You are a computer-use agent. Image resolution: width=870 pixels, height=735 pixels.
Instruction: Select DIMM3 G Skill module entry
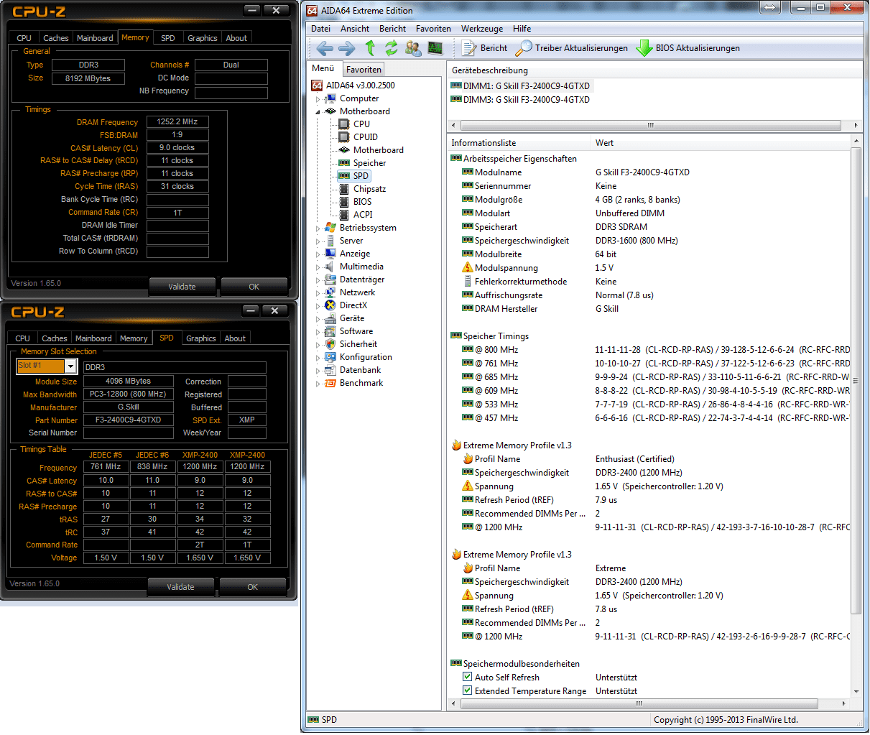pyautogui.click(x=526, y=100)
